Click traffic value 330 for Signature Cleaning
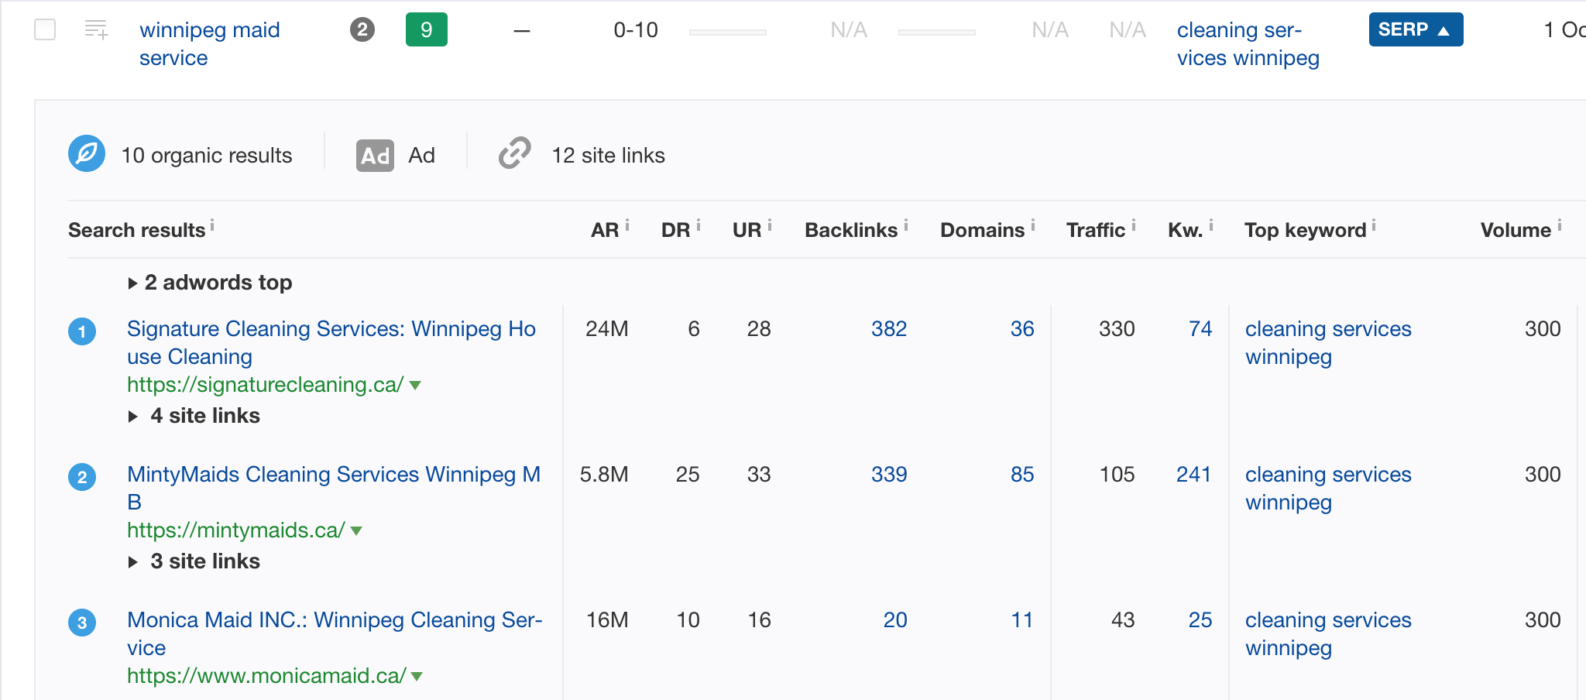This screenshot has height=700, width=1586. coord(1117,329)
